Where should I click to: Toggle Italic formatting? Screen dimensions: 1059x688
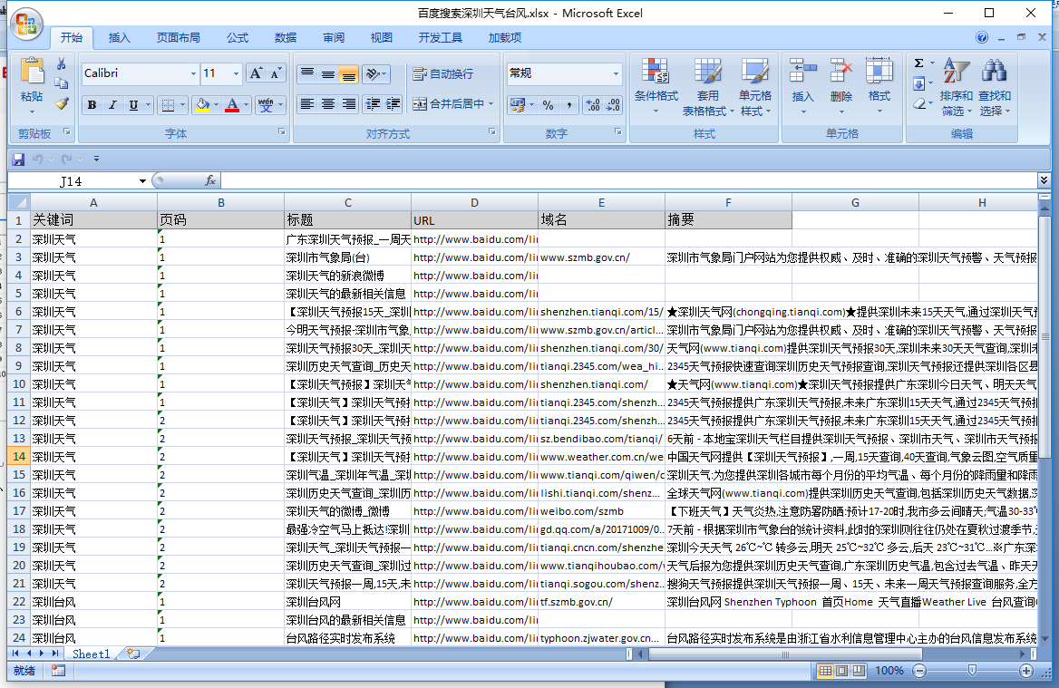(x=112, y=104)
